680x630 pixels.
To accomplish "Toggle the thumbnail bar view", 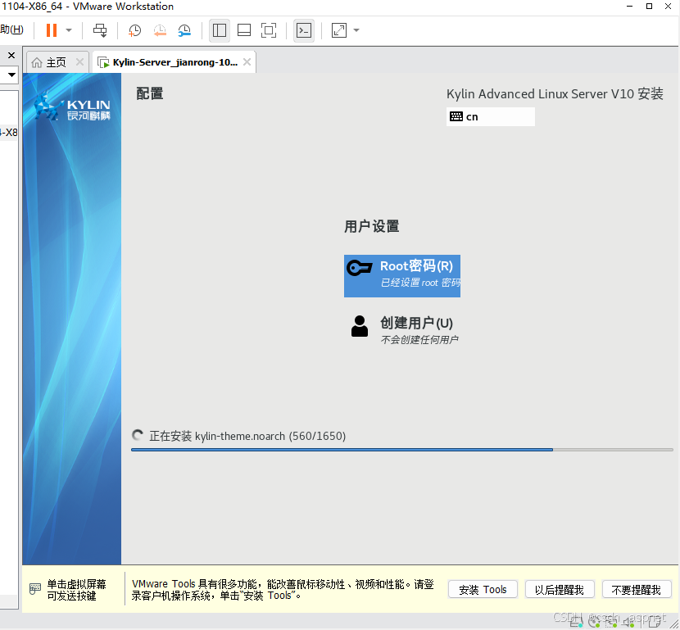I will [x=244, y=30].
